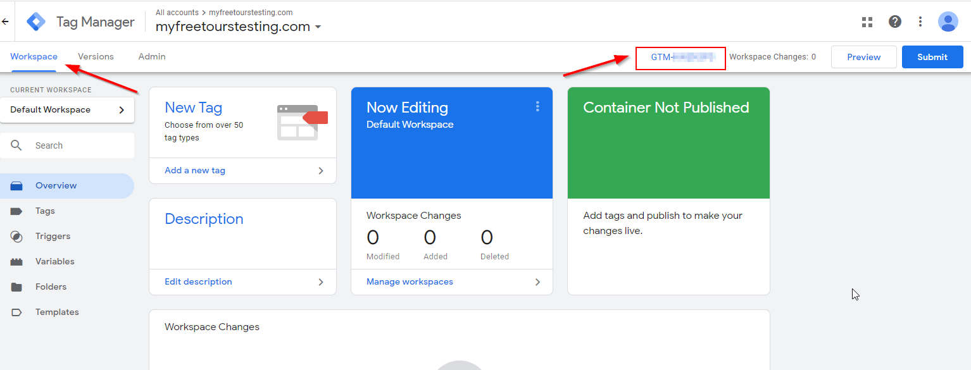Click the myfreetourstesting.com breadcrumb link
This screenshot has width=971, height=370.
[249, 13]
